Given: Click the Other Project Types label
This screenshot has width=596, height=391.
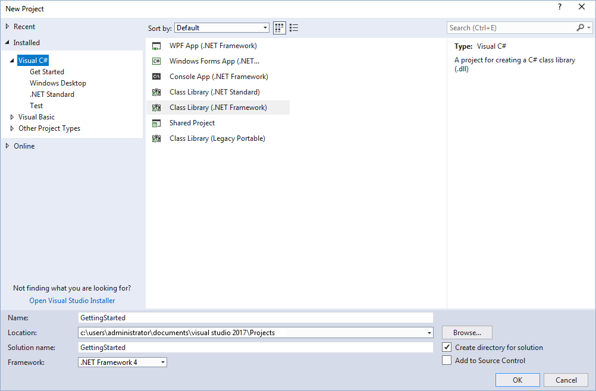Looking at the screenshot, I should (49, 128).
